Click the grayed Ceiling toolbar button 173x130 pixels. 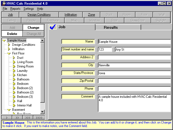[11, 20]
